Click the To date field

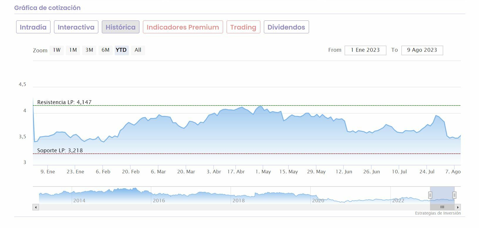pyautogui.click(x=422, y=50)
